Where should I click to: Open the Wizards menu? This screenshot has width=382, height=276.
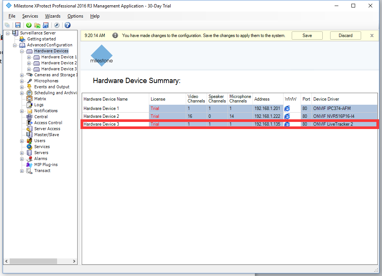coord(53,16)
